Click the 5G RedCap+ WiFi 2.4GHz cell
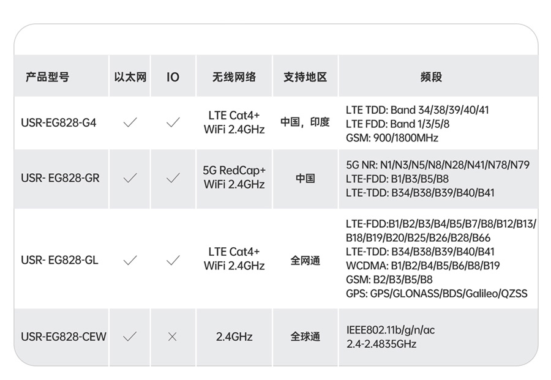The image size is (551, 380). click(x=234, y=177)
